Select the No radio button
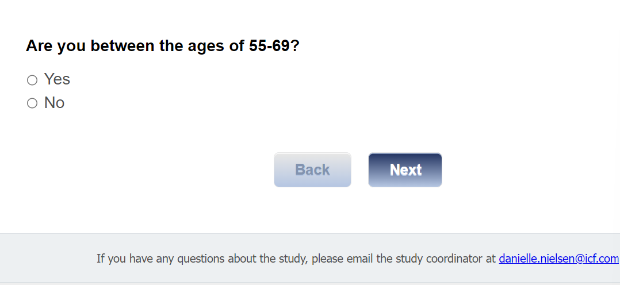The width and height of the screenshot is (620, 285). [32, 103]
